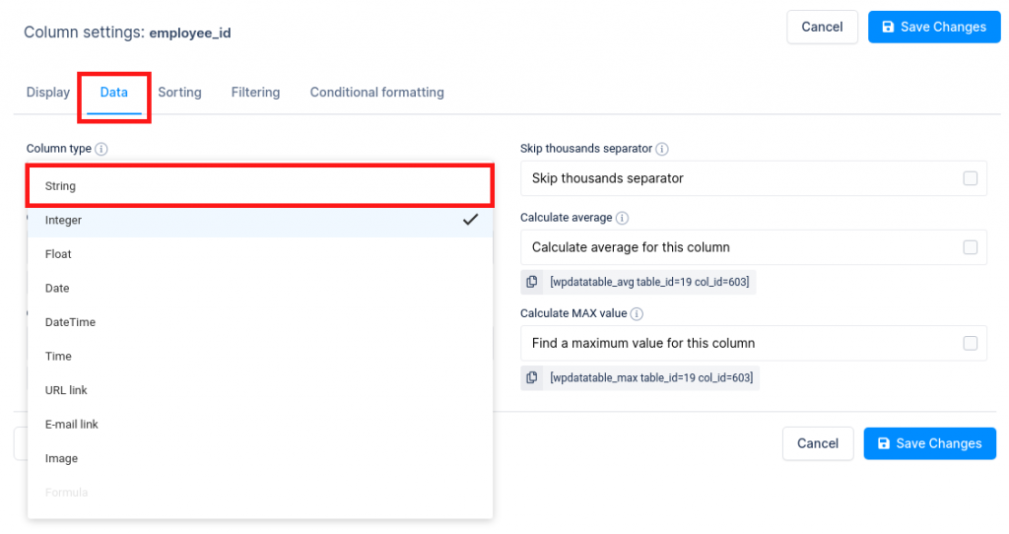The width and height of the screenshot is (1009, 534).
Task: Click the top Cancel button
Action: 822,27
